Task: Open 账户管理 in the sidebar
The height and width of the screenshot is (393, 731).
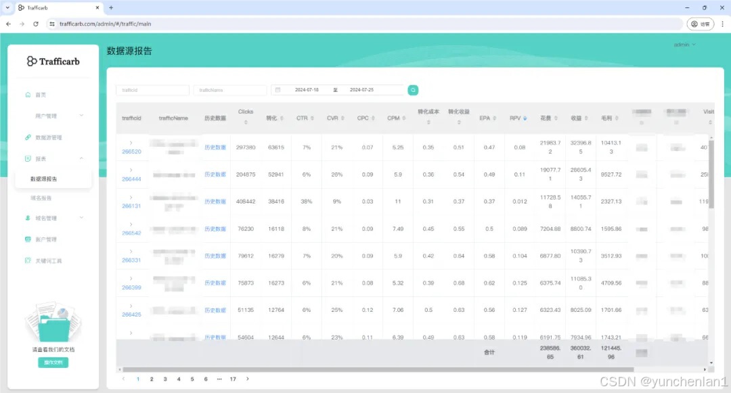Action: point(46,239)
